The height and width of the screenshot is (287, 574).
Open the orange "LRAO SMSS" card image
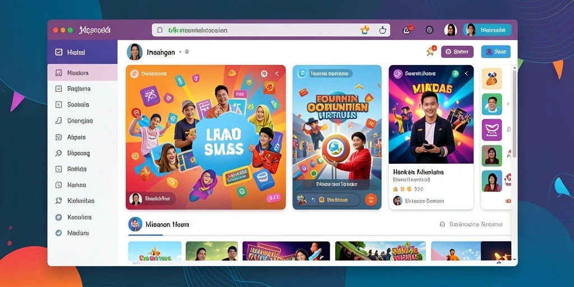[x=206, y=137]
